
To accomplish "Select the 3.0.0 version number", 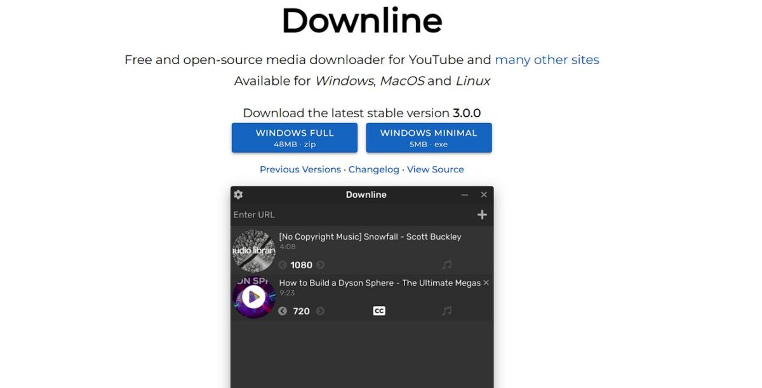I will click(467, 113).
